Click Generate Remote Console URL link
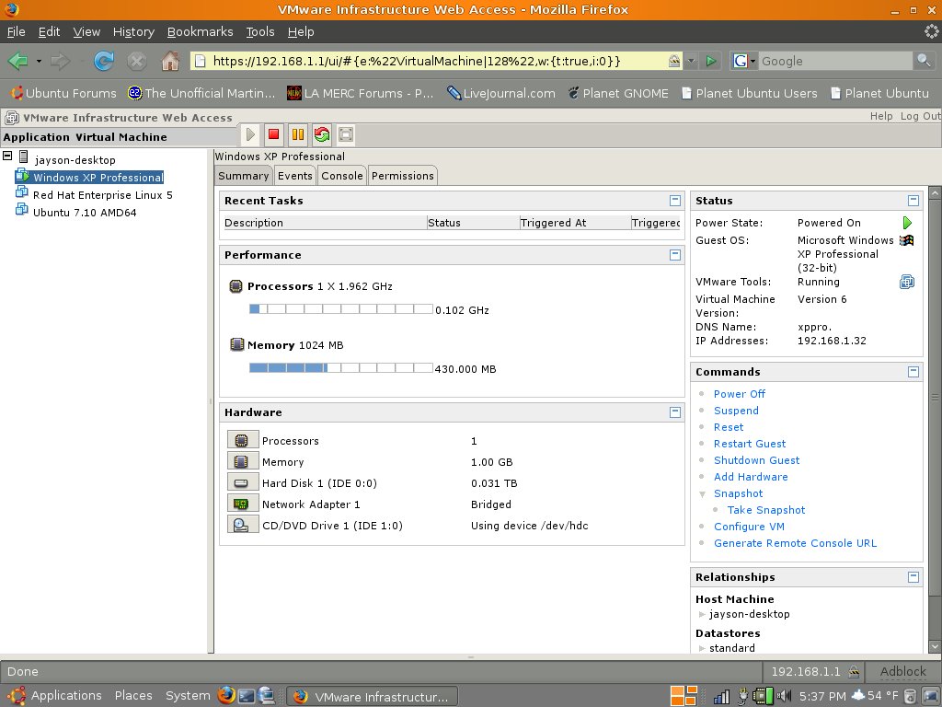 click(795, 543)
